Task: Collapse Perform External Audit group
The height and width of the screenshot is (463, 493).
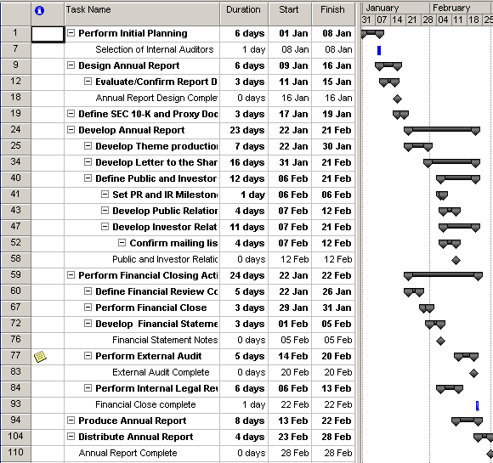Action: click(x=88, y=355)
